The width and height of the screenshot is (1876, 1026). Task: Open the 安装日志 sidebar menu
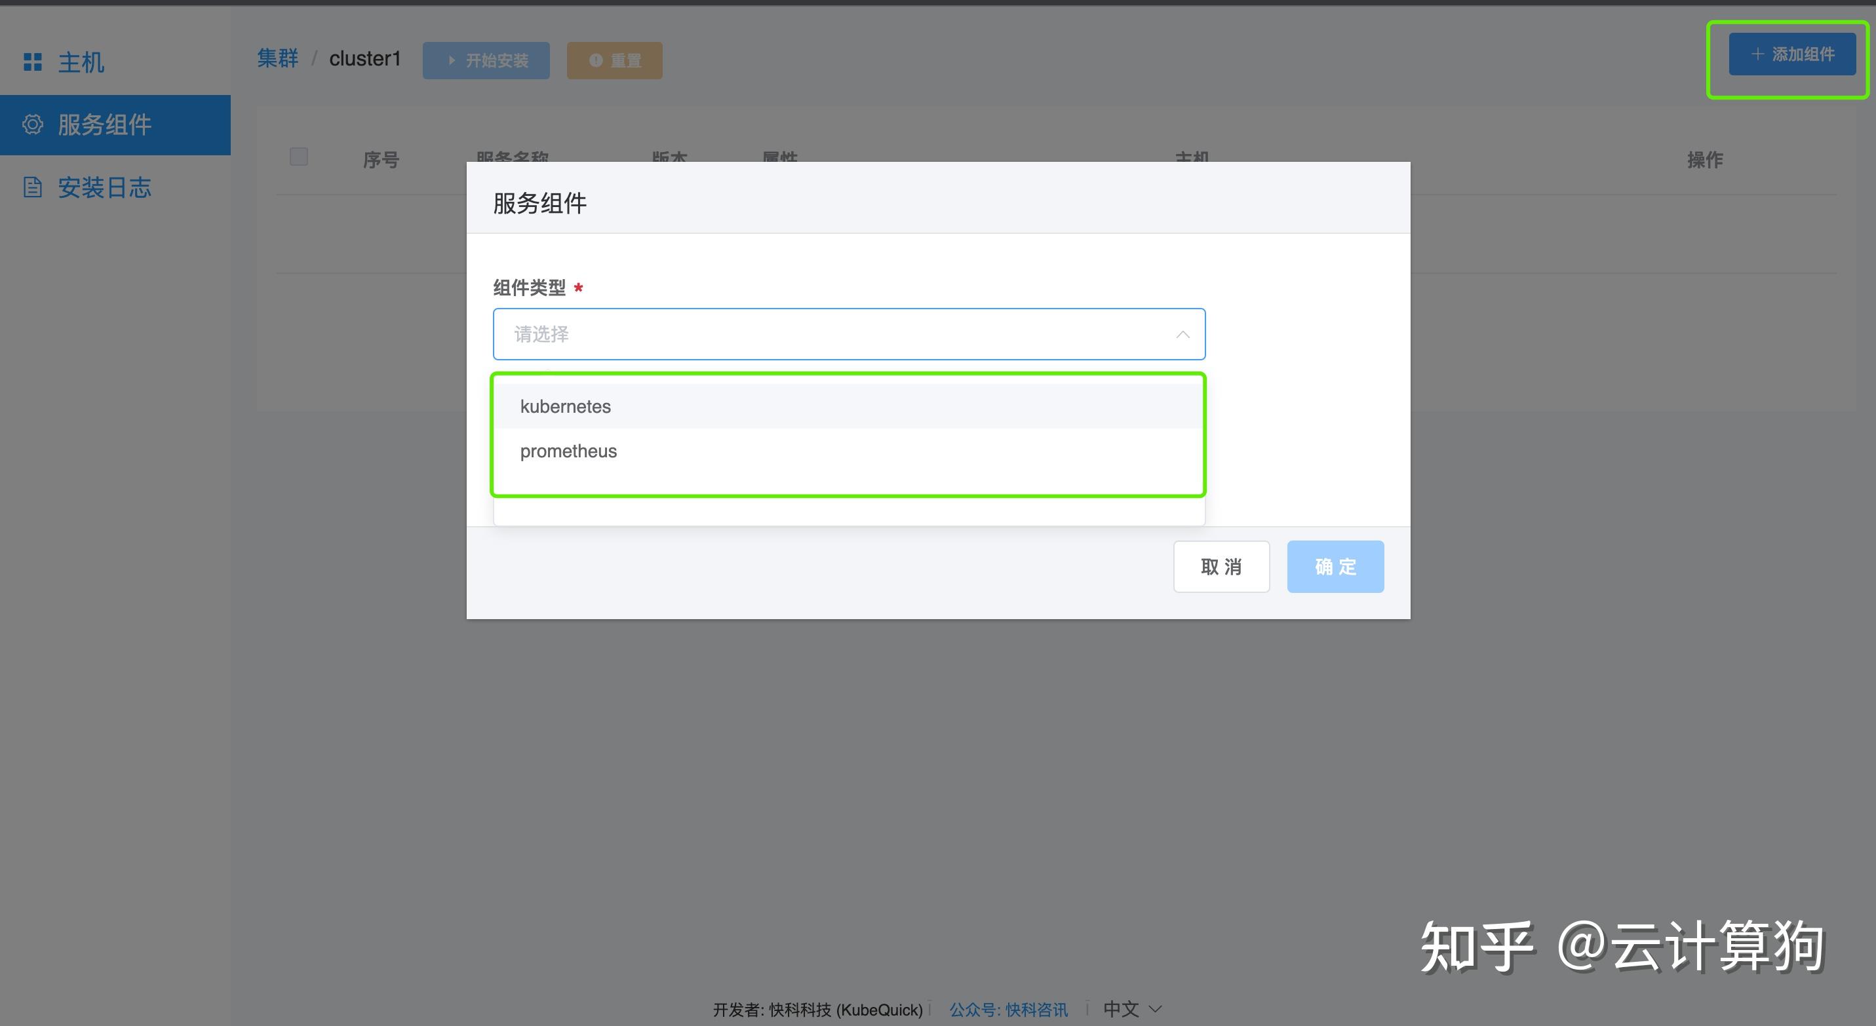pyautogui.click(x=104, y=187)
